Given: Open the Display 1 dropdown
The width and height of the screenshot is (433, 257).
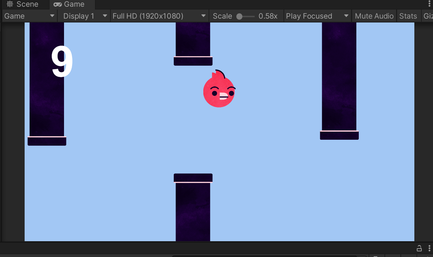Looking at the screenshot, I should pos(84,16).
